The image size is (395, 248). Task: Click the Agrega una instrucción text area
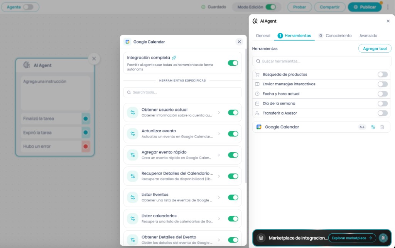(56, 93)
